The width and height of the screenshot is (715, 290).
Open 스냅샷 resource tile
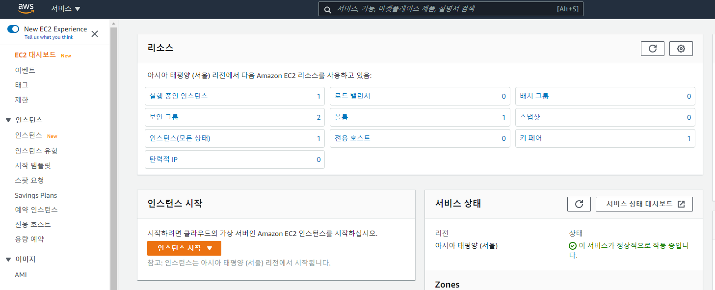(605, 117)
